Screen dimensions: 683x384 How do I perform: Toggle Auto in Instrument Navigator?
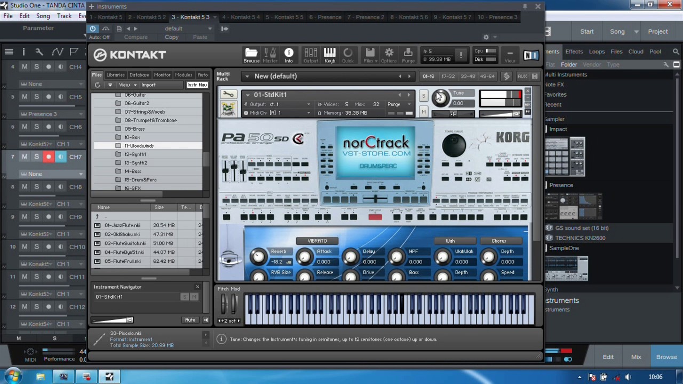point(190,320)
